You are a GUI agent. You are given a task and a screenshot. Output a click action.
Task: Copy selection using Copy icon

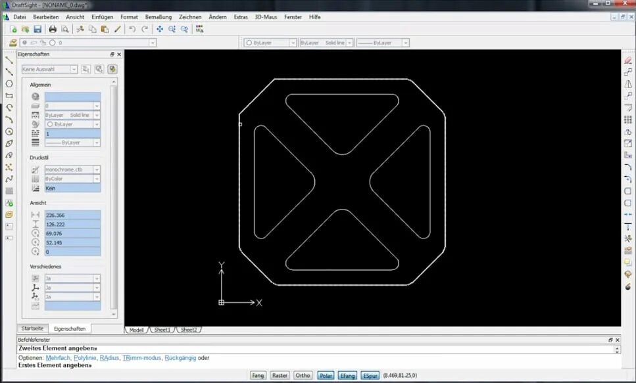pos(93,29)
